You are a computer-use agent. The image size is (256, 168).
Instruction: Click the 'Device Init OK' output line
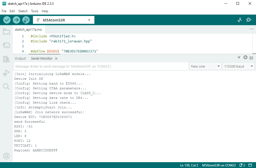coord(29,79)
